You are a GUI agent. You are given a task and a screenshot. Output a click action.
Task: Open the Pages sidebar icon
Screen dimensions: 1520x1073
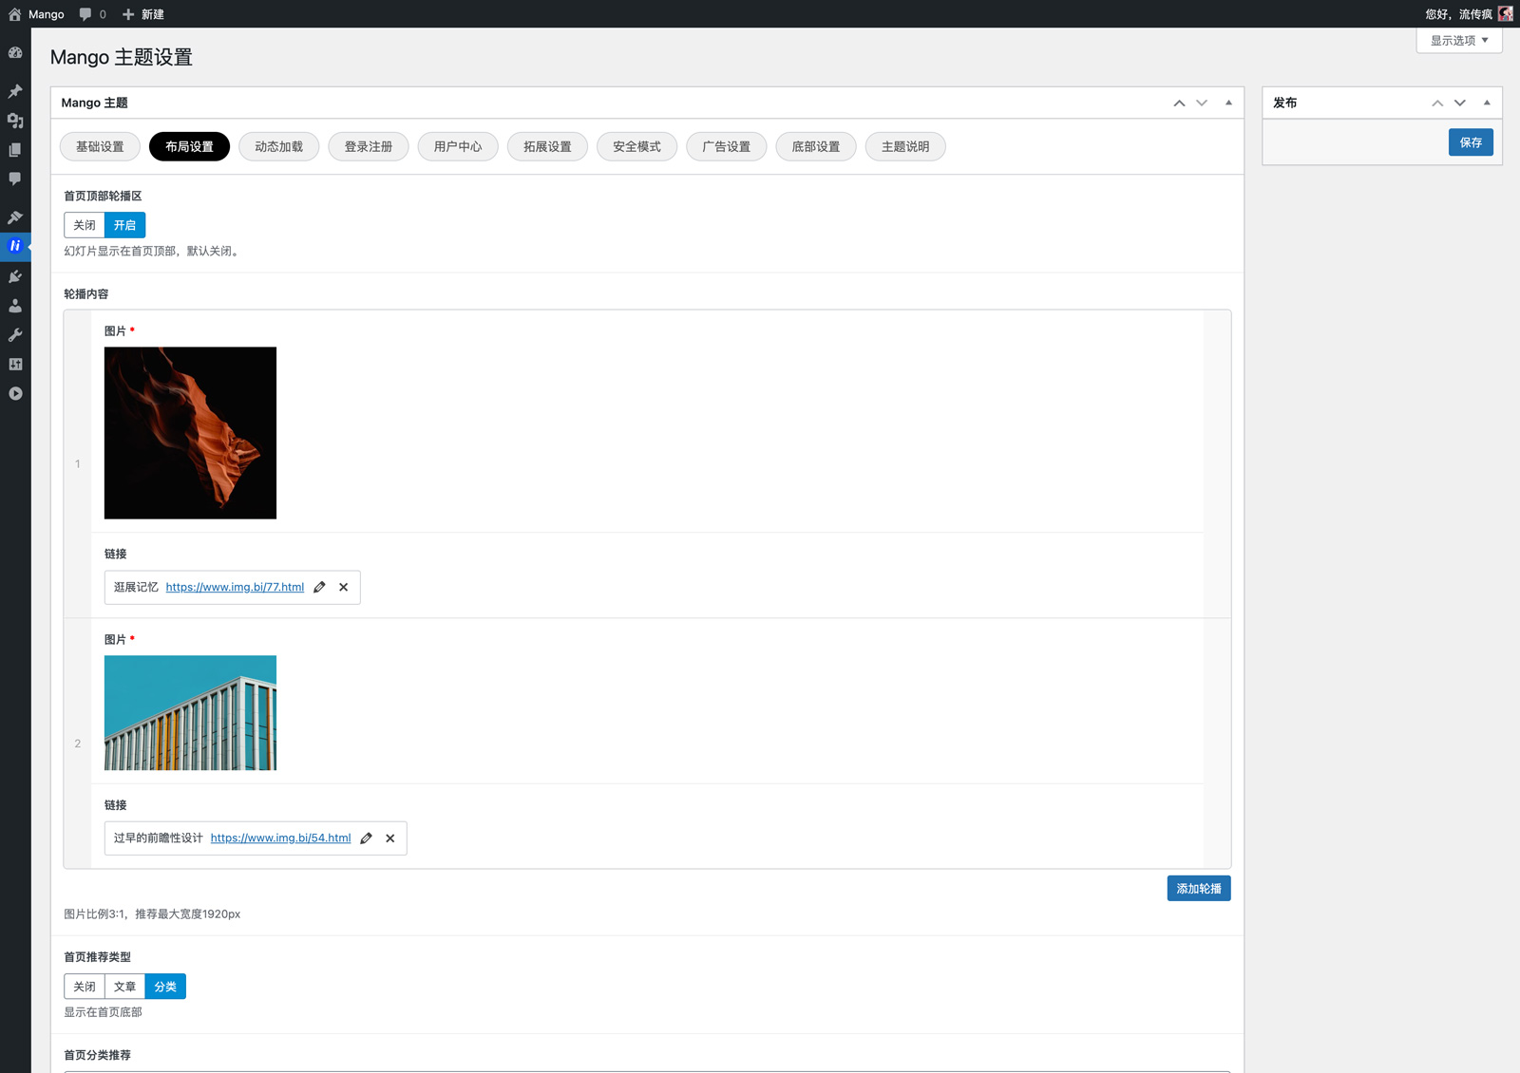[15, 150]
